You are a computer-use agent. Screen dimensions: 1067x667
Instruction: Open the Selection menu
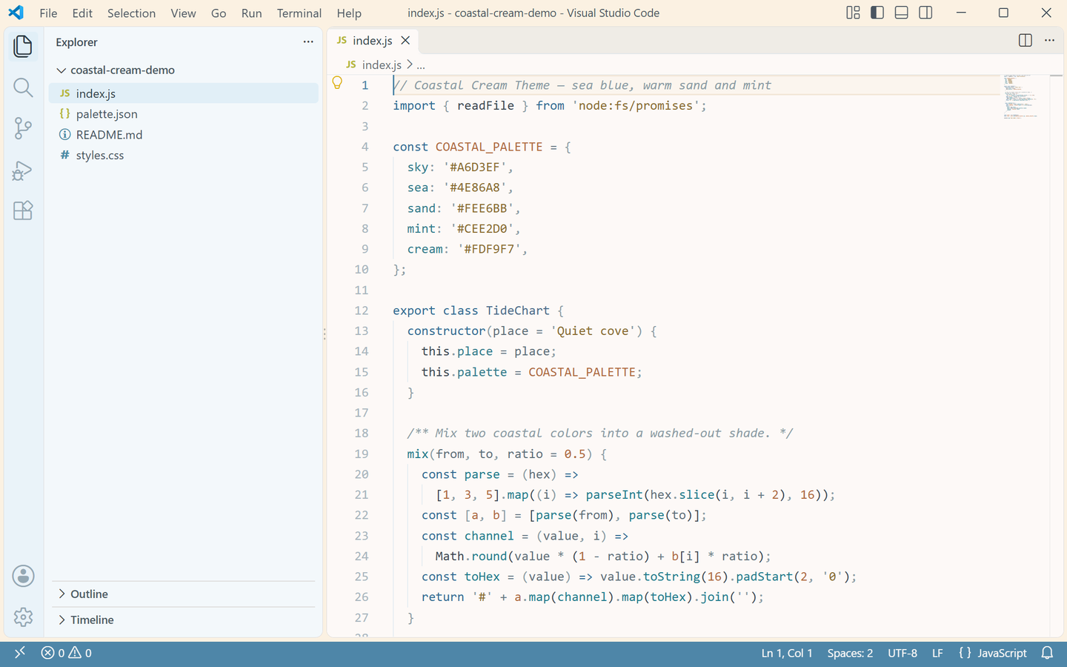coord(131,13)
